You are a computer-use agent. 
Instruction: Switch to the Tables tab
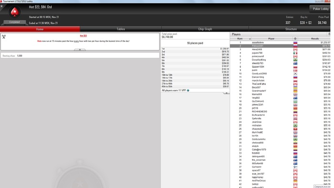tap(121, 29)
